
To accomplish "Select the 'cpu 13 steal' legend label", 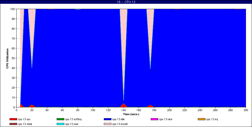I will pyautogui.click(x=25, y=124).
